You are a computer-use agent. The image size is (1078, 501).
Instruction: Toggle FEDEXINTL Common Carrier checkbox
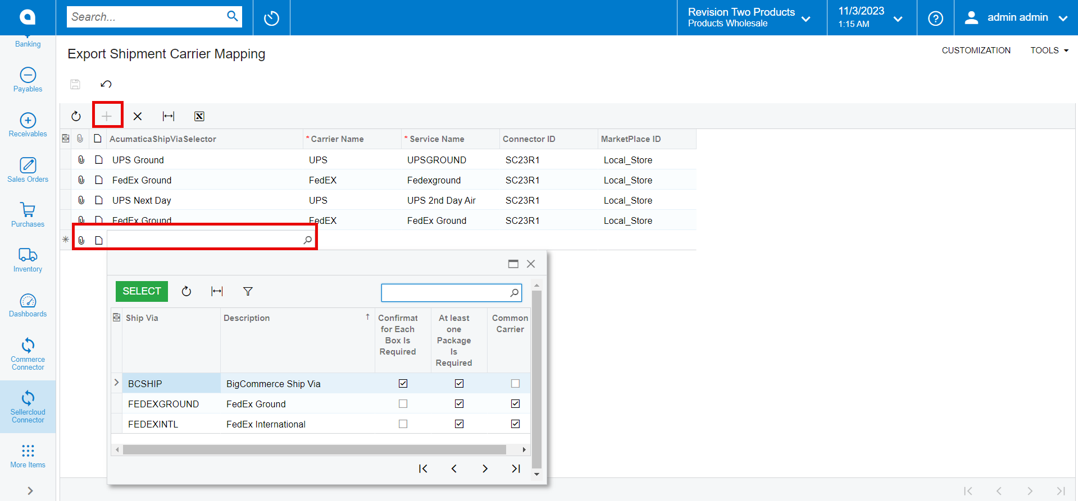(x=515, y=424)
